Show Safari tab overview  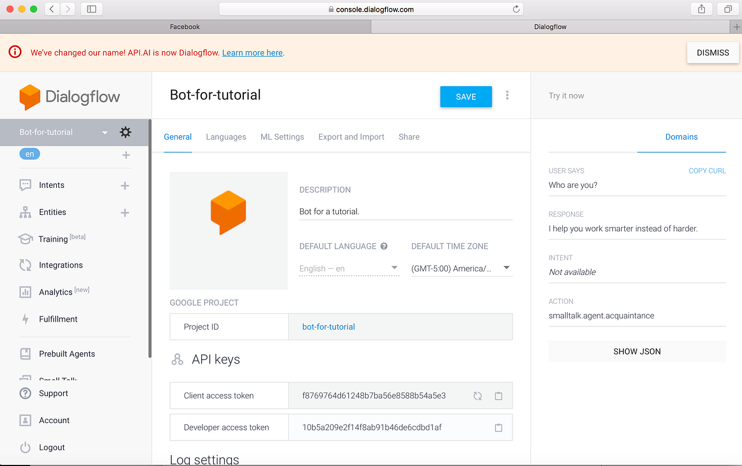(728, 9)
